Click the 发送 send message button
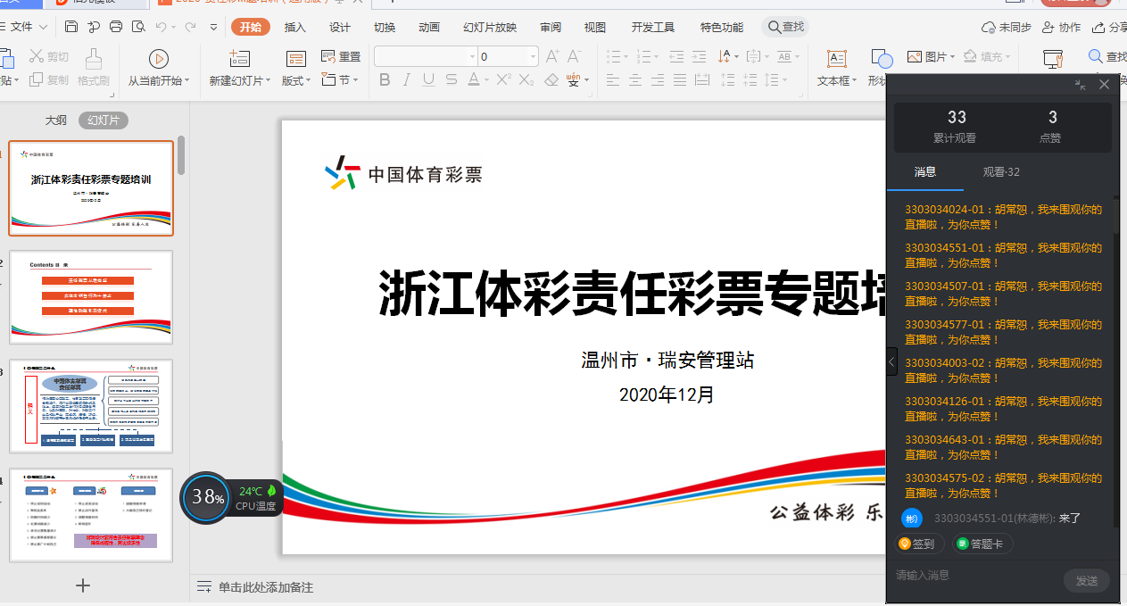The width and height of the screenshot is (1127, 606). (x=1087, y=581)
